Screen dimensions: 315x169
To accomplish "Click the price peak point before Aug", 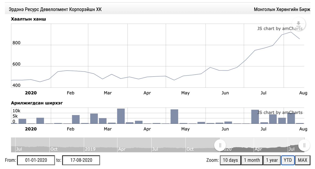I will click(x=291, y=32).
